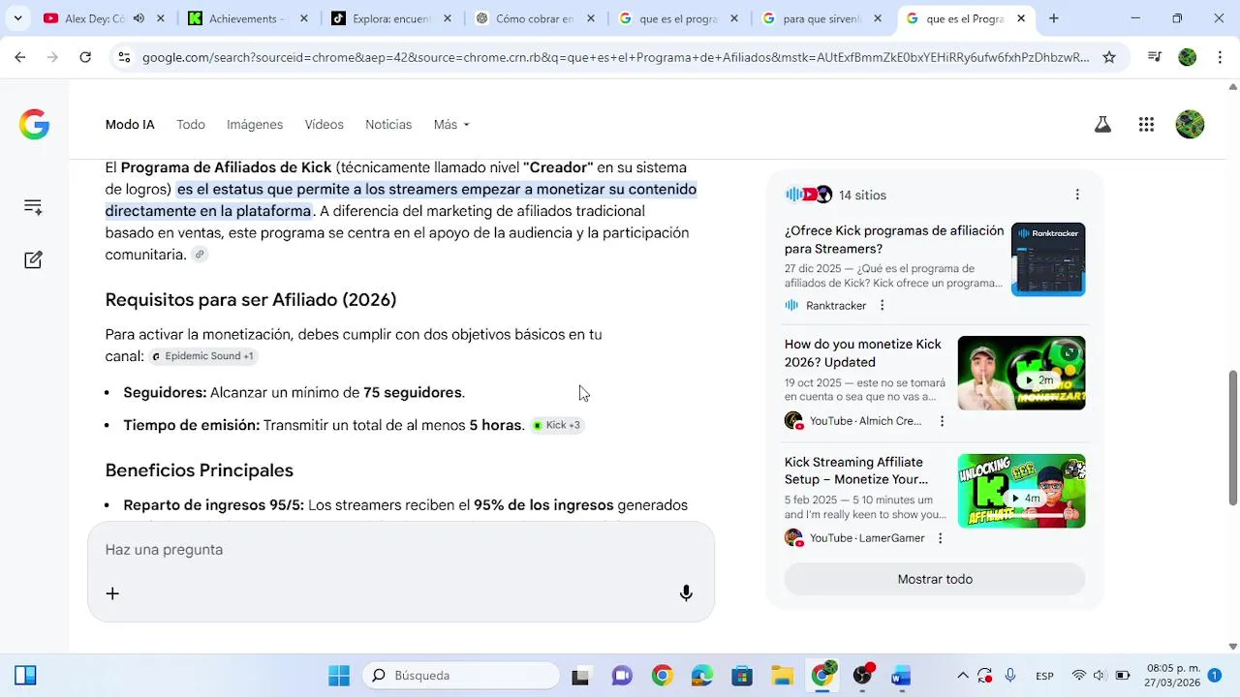Click the browser address bar URL
Viewport: 1240px width, 697px height.
[x=616, y=57]
